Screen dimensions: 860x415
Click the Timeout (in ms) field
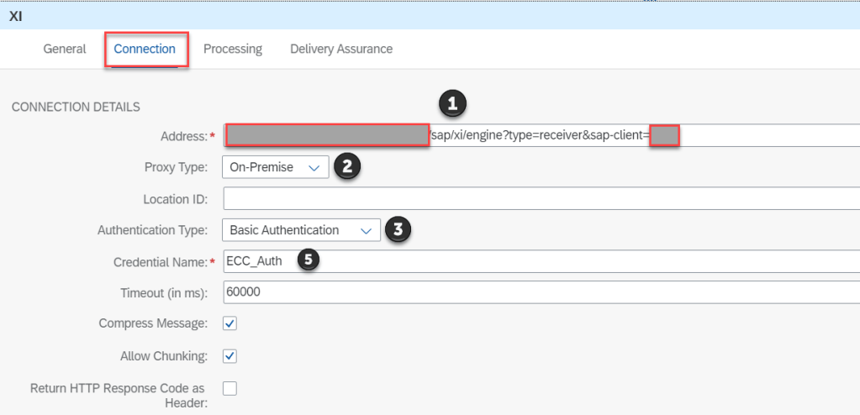[538, 292]
